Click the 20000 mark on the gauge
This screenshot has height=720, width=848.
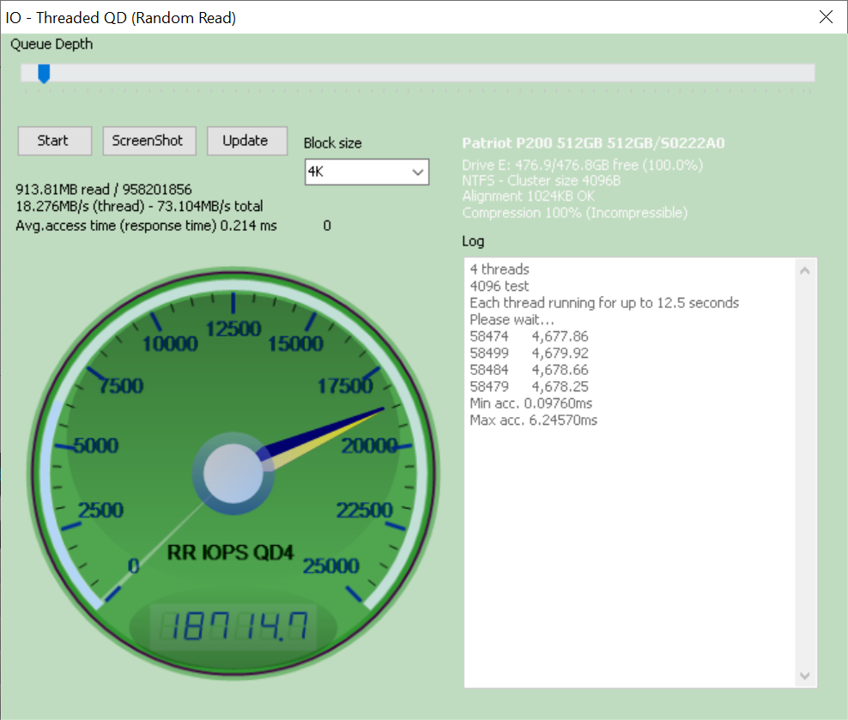point(369,446)
